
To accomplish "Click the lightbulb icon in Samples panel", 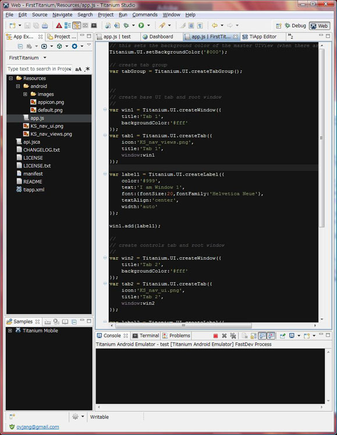I will click(x=56, y=322).
